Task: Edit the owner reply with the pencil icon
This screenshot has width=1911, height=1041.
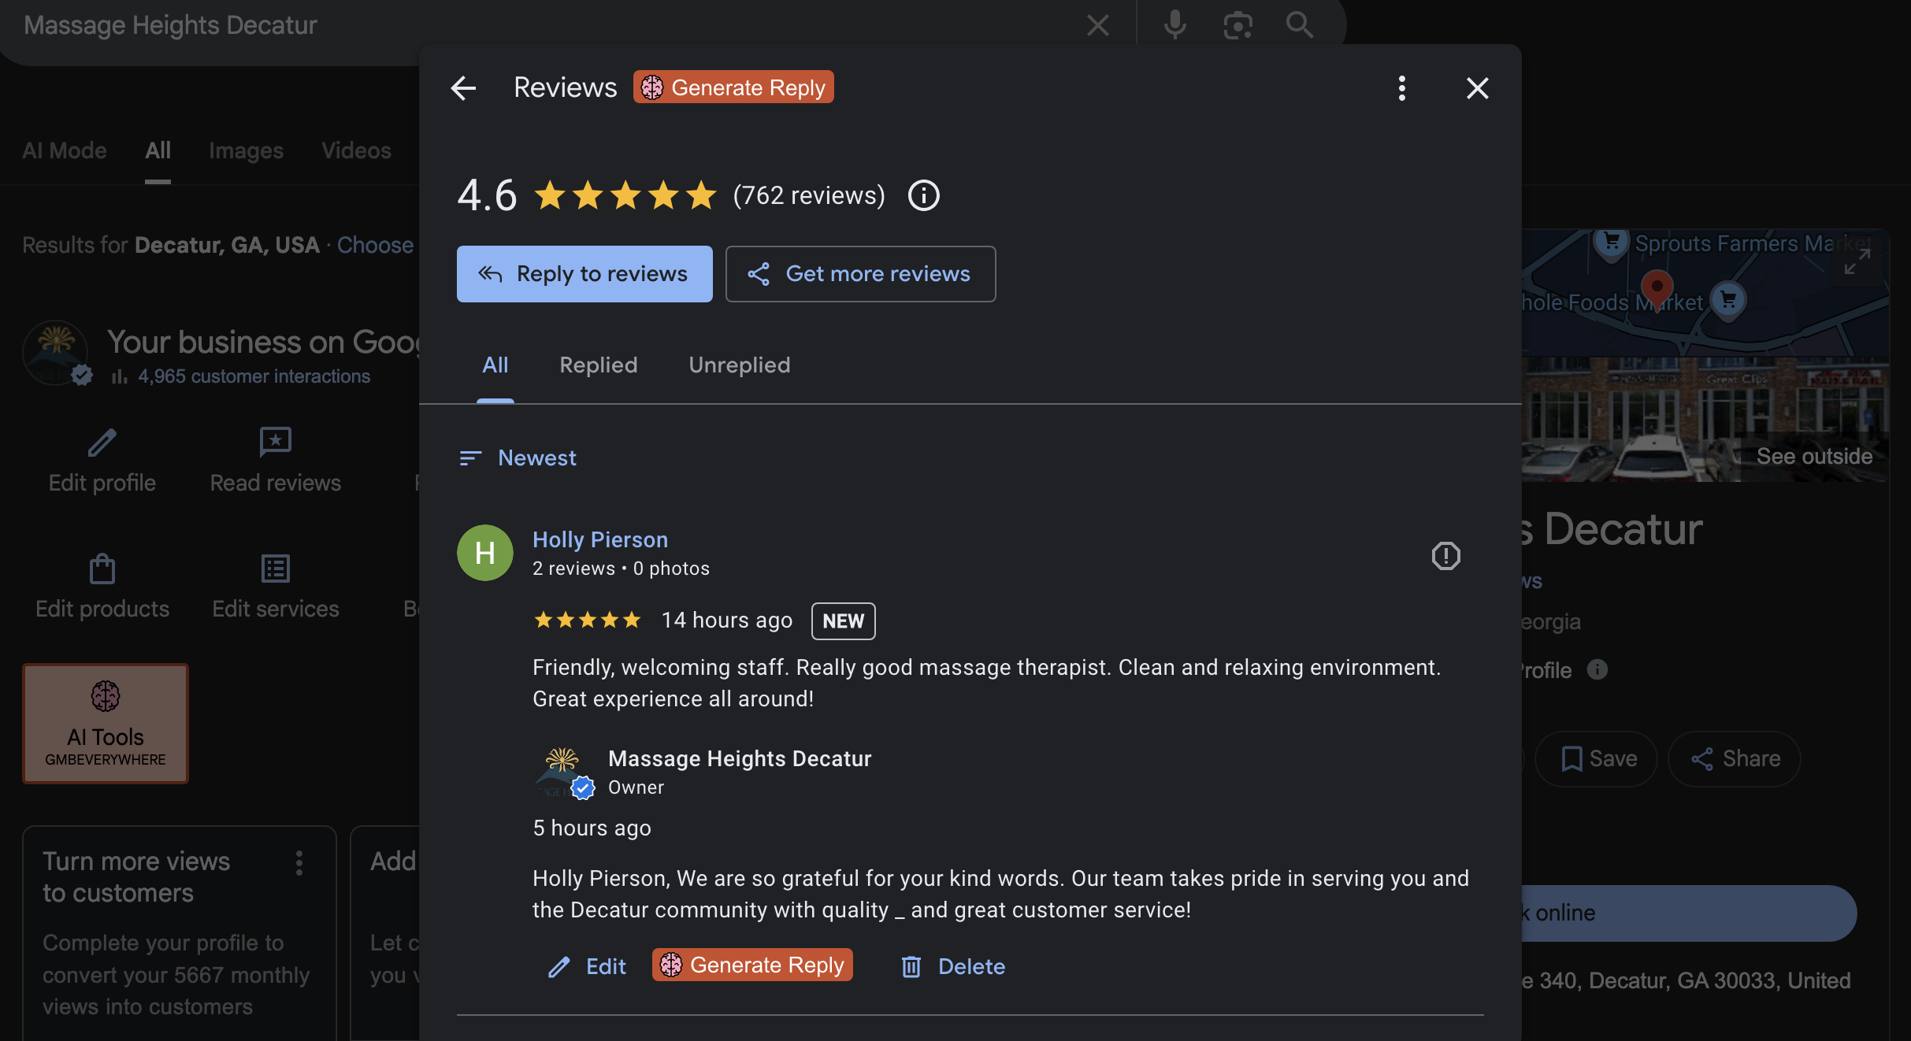Action: (x=559, y=966)
